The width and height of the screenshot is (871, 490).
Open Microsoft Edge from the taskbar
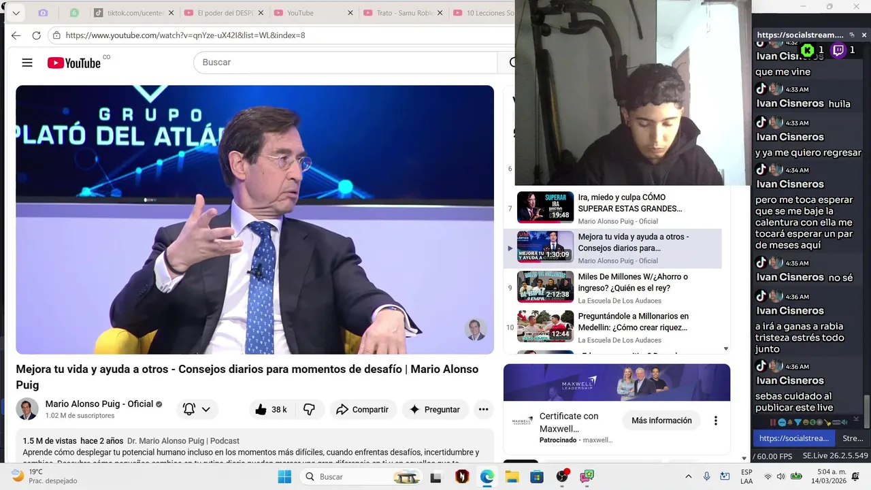(487, 476)
